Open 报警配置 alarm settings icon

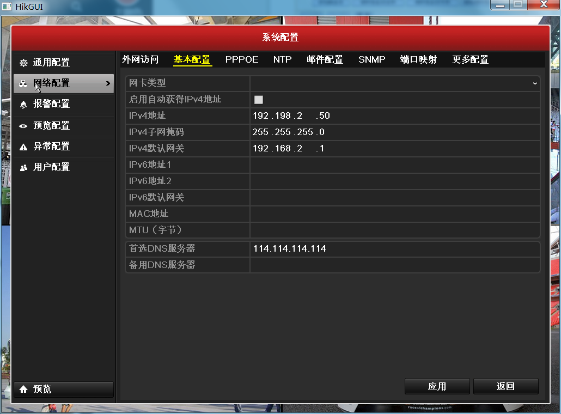(x=23, y=104)
